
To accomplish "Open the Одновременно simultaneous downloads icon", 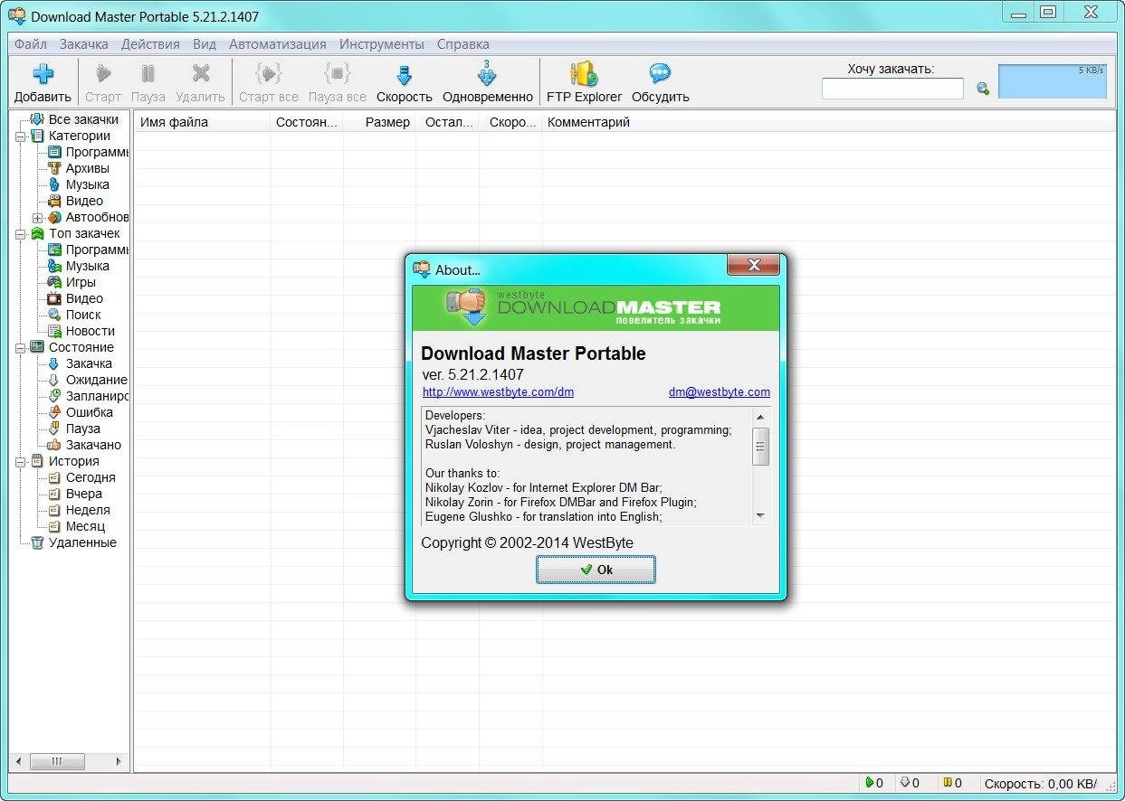I will [488, 82].
